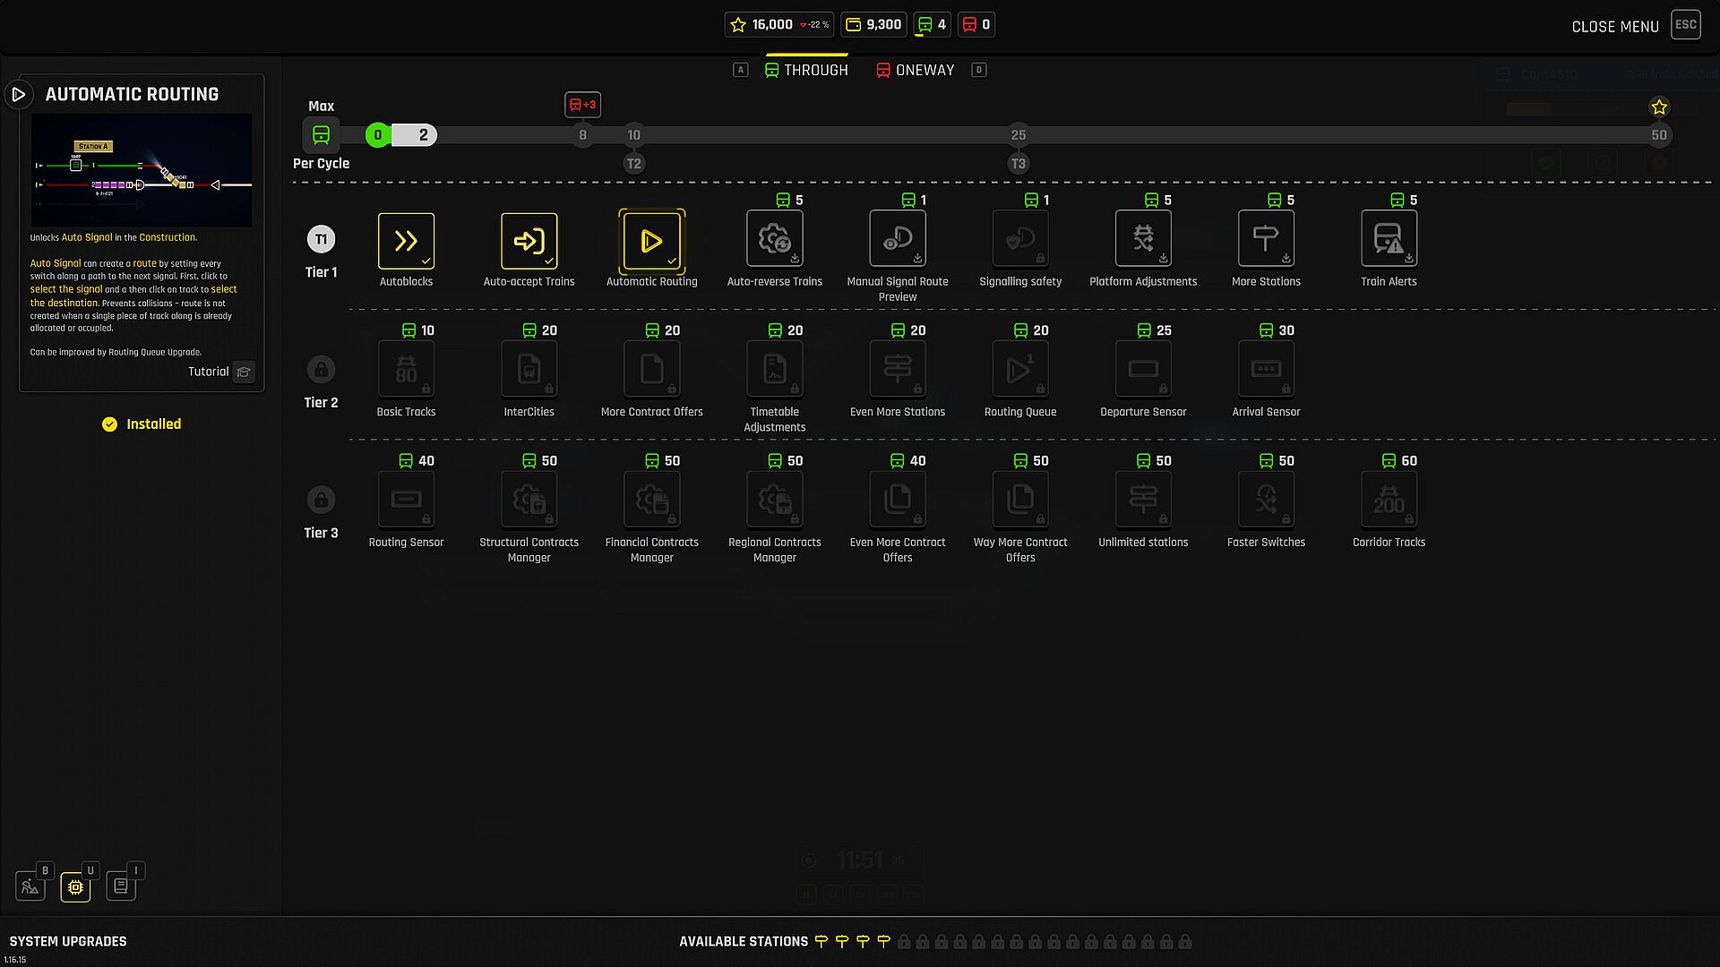Select the Manual Signal Route Preview icon
1720x967 pixels.
(897, 239)
